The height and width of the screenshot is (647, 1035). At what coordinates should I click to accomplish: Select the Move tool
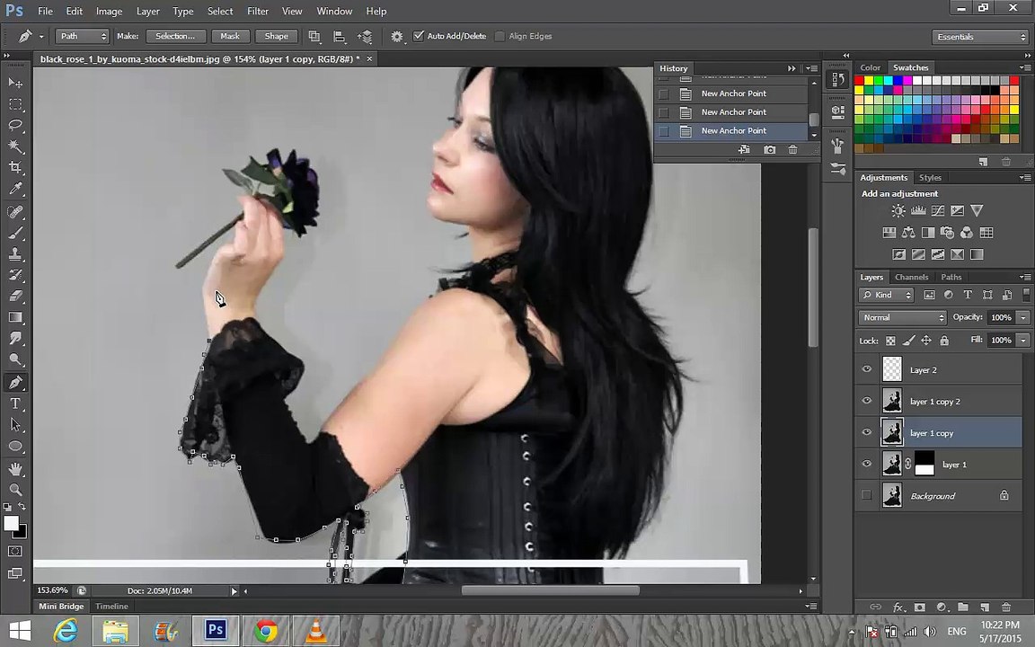click(x=15, y=83)
